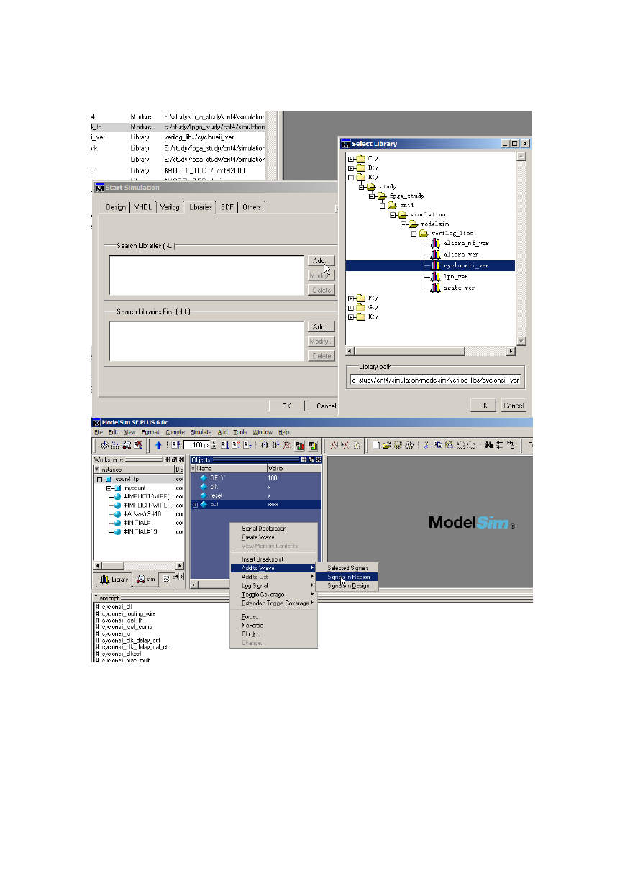Click the Print toolbar icon
The image size is (625, 883).
pos(409,446)
